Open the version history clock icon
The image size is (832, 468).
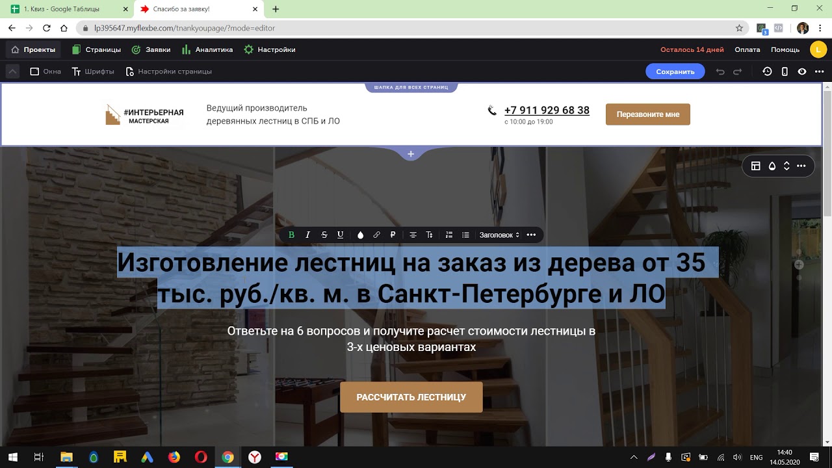coord(767,71)
